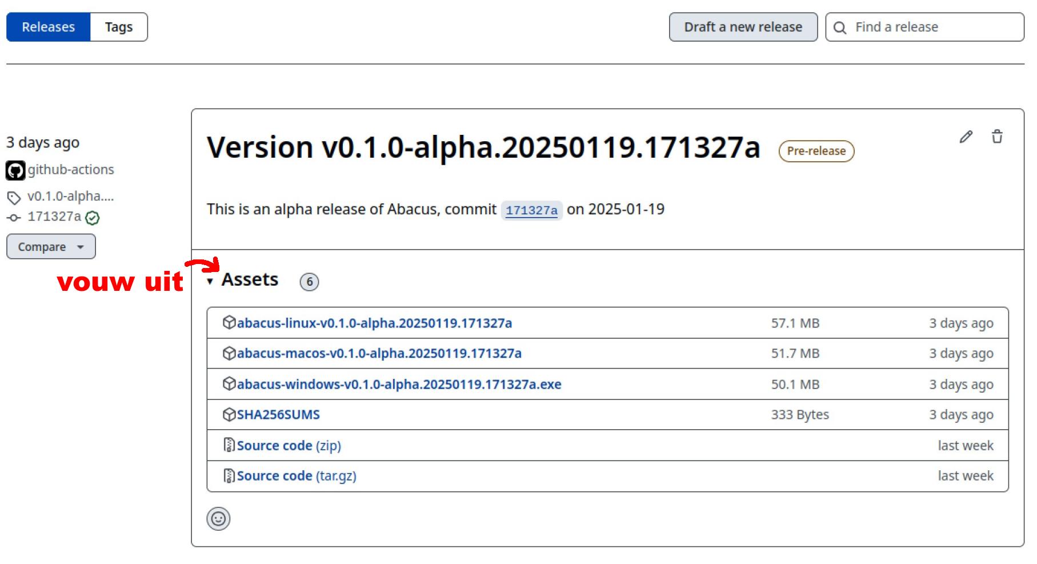Click Draft a new release button

[743, 27]
